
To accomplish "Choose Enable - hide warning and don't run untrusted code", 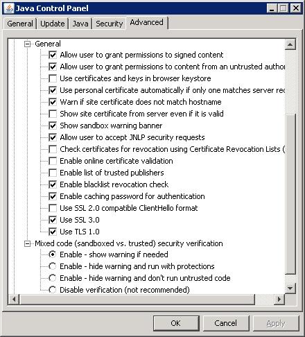I will (53, 278).
